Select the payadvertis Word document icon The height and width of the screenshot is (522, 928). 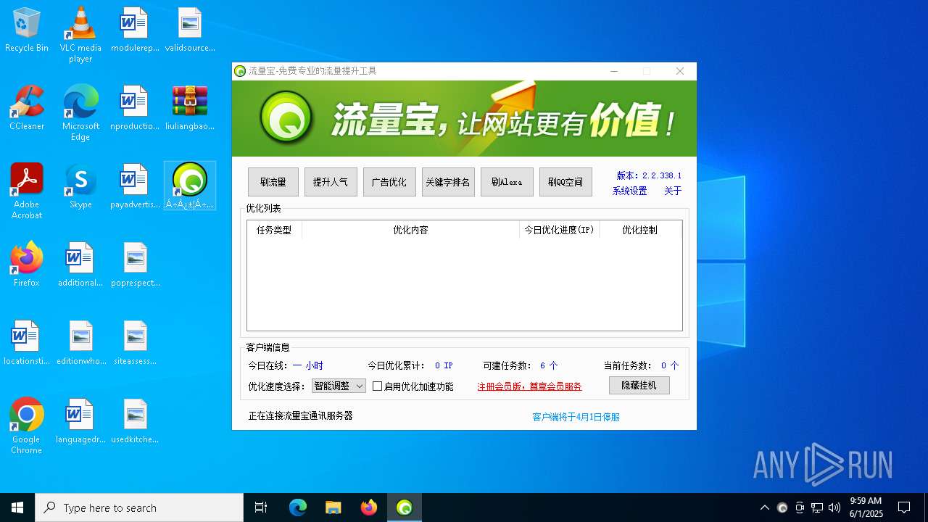tap(135, 186)
